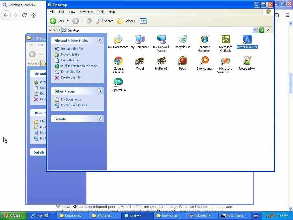Click the Back button in E:\Prog window

(x=36, y=54)
